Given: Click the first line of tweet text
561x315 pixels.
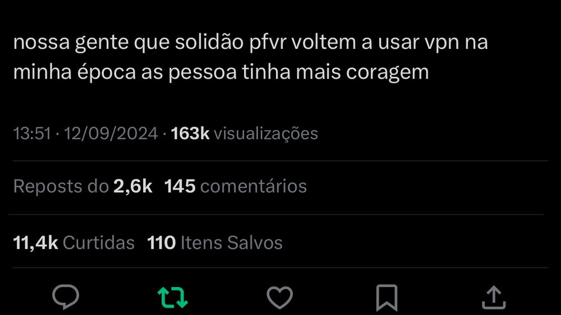Looking at the screenshot, I should coord(250,43).
